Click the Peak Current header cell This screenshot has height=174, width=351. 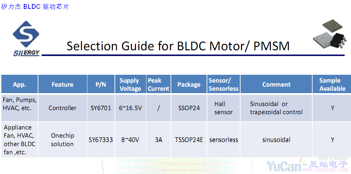click(x=158, y=85)
